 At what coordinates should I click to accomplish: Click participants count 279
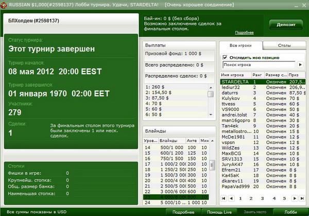pos(15,112)
